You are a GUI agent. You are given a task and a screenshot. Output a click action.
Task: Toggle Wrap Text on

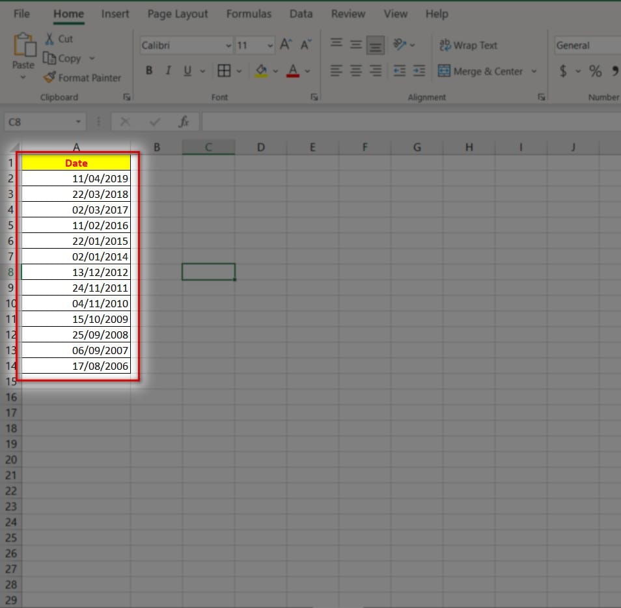tap(469, 45)
